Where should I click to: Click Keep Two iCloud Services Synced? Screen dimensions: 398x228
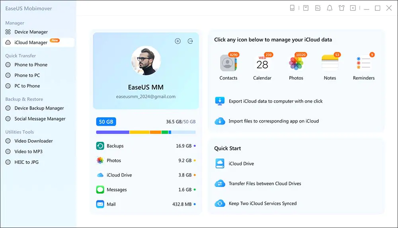[x=262, y=203]
